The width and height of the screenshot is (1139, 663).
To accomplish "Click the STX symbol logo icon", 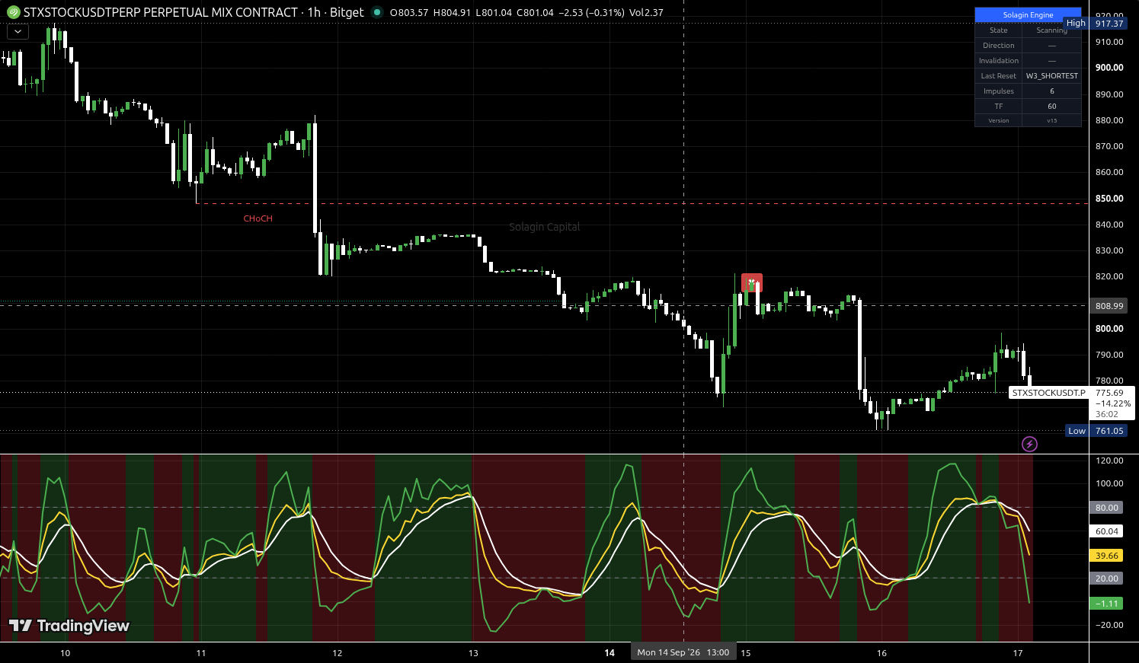I will pos(13,12).
